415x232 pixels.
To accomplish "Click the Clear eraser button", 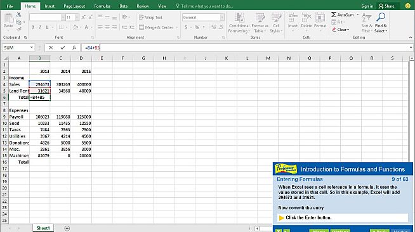I will (x=340, y=30).
